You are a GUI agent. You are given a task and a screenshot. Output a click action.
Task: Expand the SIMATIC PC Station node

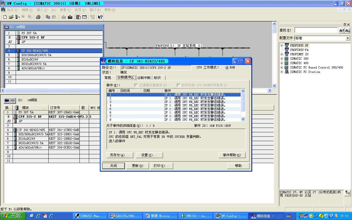[282, 72]
